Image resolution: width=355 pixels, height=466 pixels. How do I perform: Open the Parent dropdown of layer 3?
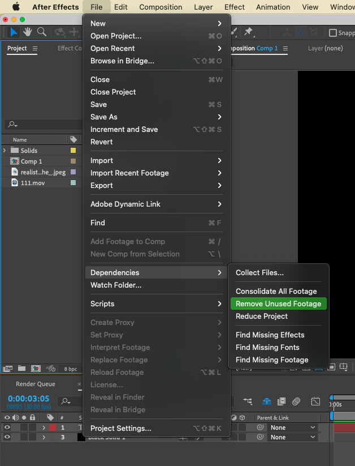pyautogui.click(x=292, y=437)
